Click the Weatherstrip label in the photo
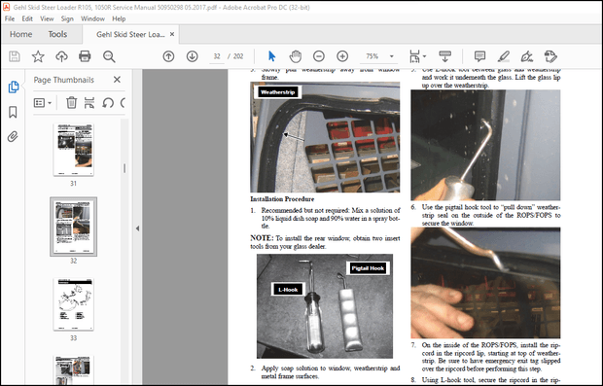This screenshot has height=386, width=603. pyautogui.click(x=277, y=92)
